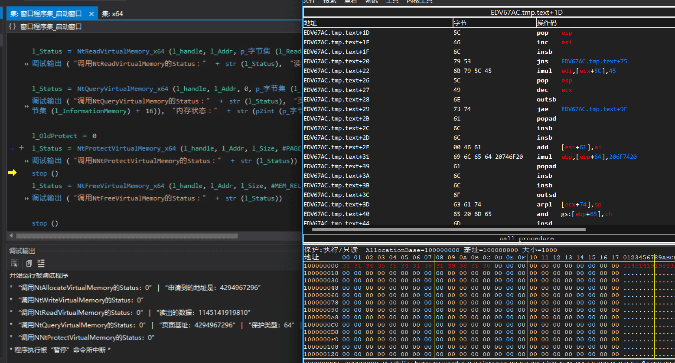Click the double-arrow marker beside NtQueryVirtualMemory debug output line
This screenshot has width=675, height=363.
click(x=27, y=106)
